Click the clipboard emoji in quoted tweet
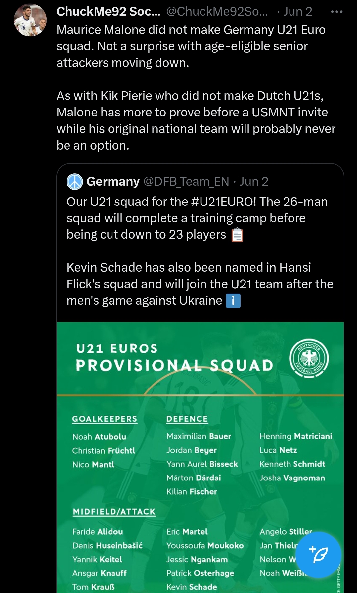Viewport: 357px width, 593px height. 237,235
